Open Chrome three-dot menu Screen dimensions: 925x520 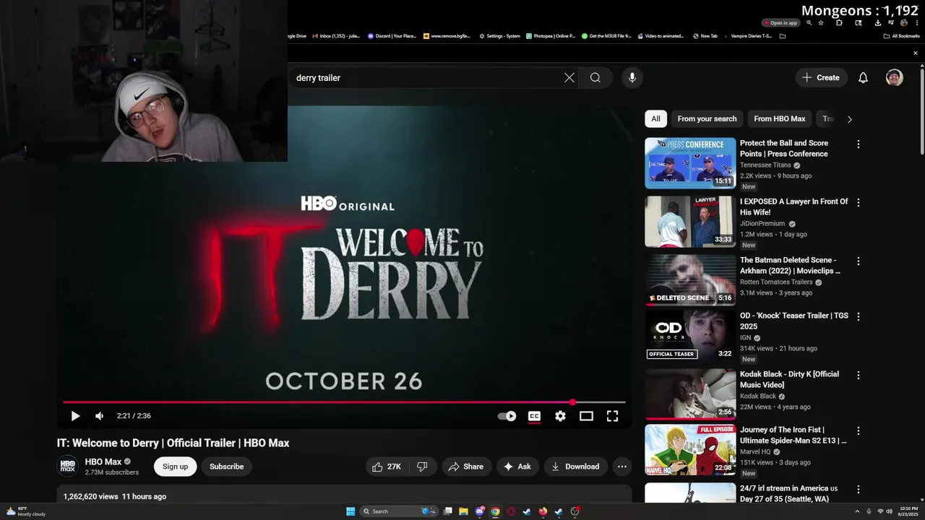(916, 23)
